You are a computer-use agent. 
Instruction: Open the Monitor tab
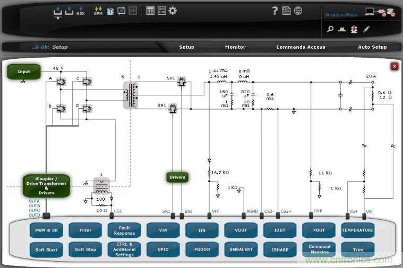(235, 47)
